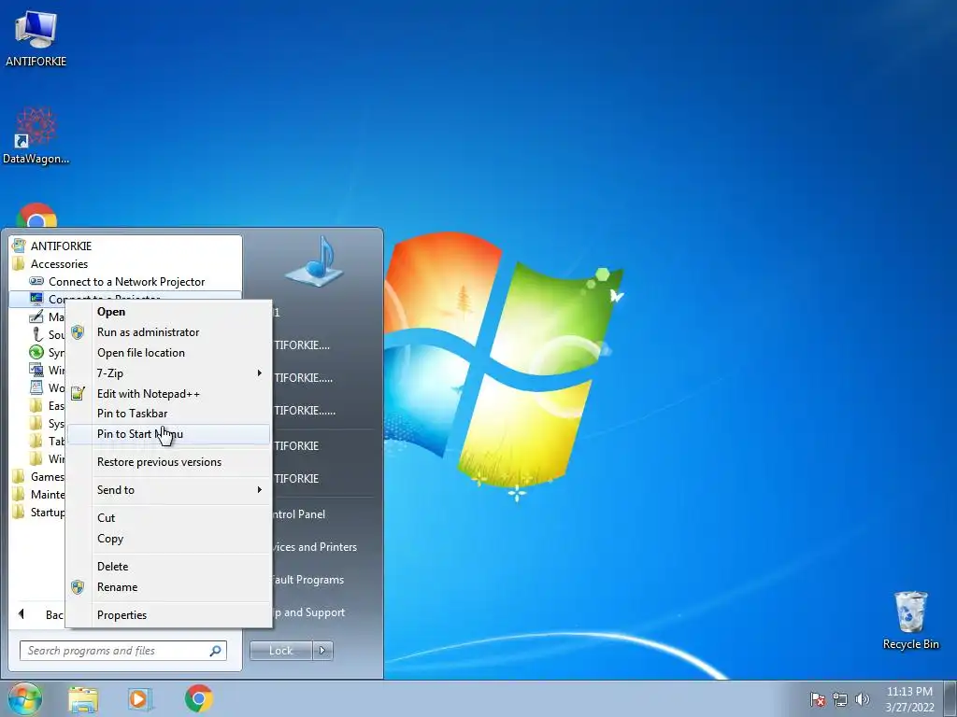Choose Open file location
957x717 pixels.
pyautogui.click(x=168, y=352)
